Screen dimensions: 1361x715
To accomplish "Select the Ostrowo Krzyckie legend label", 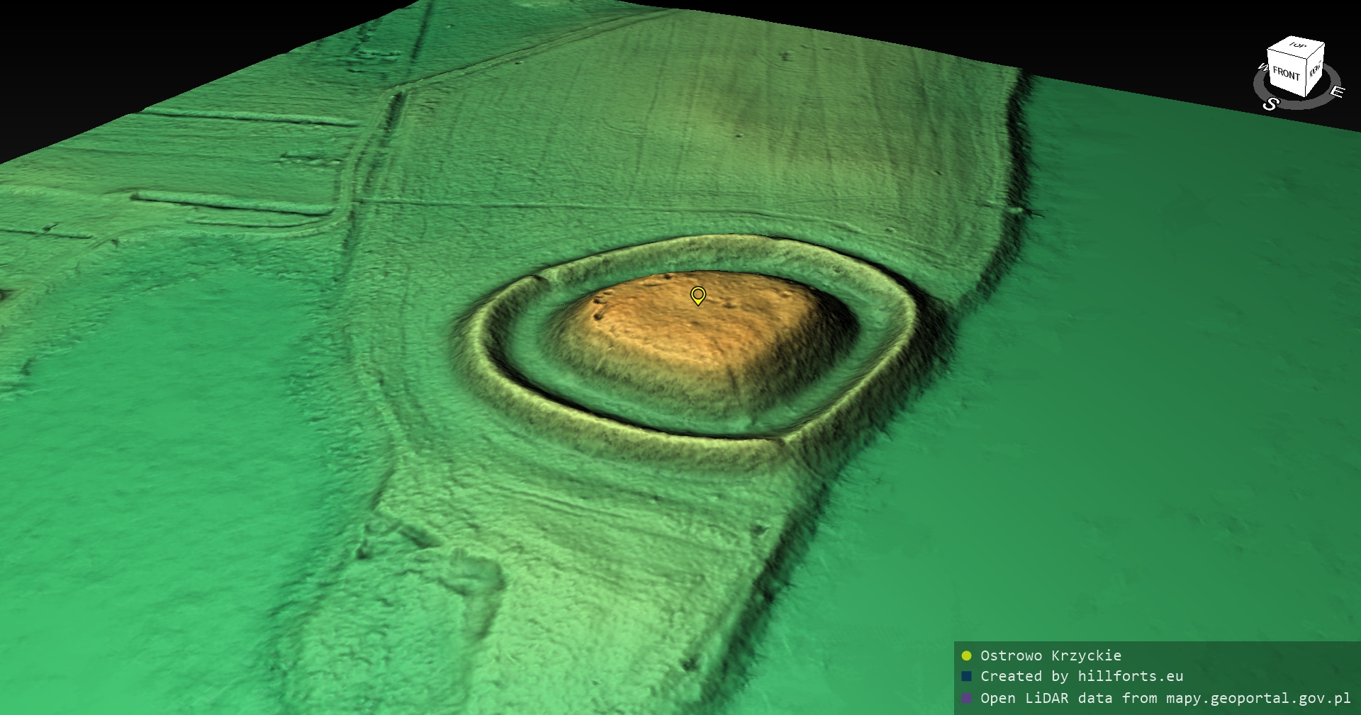I will coord(1051,655).
